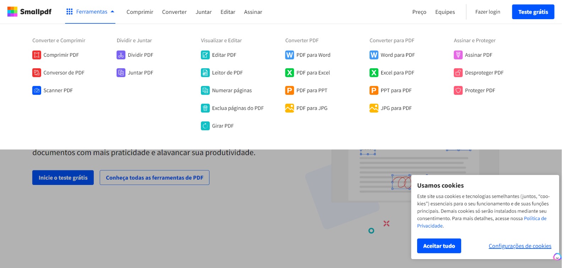Image resolution: width=568 pixels, height=268 pixels.
Task: Accept cookies with Aceitar tudo
Action: pos(439,246)
